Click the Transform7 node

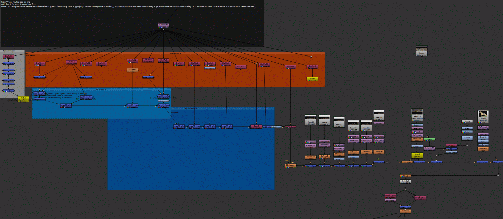pos(390,200)
